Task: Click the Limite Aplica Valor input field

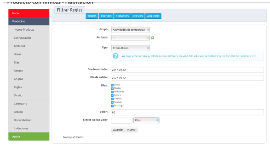Action: (122, 120)
